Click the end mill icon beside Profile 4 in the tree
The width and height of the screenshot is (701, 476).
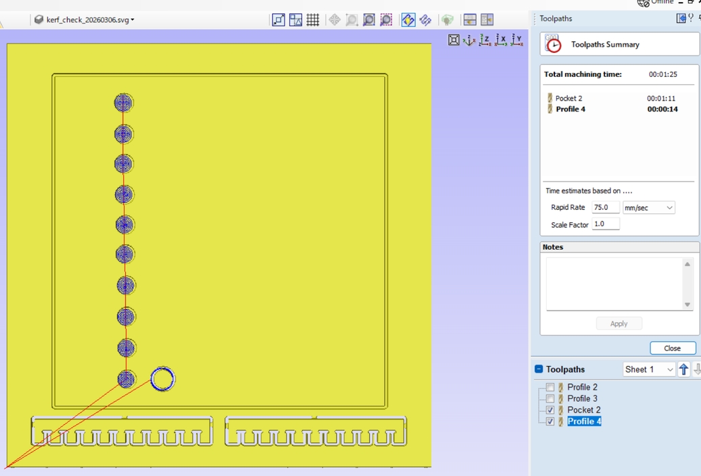coord(560,421)
